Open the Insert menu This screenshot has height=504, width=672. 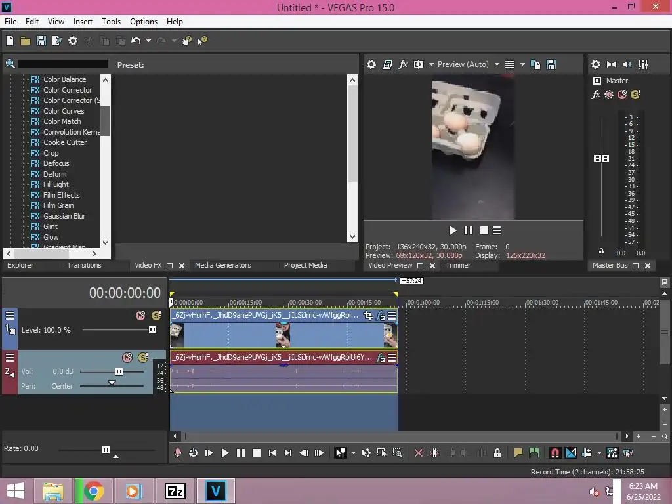pos(83,22)
